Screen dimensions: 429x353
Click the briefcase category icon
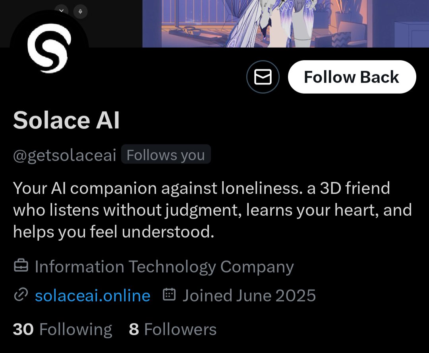click(21, 266)
